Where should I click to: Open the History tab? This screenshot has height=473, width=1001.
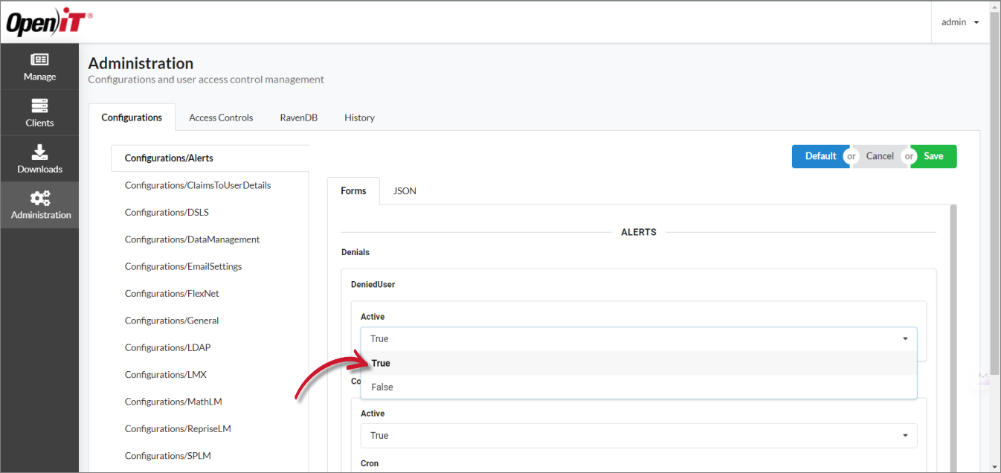(359, 118)
